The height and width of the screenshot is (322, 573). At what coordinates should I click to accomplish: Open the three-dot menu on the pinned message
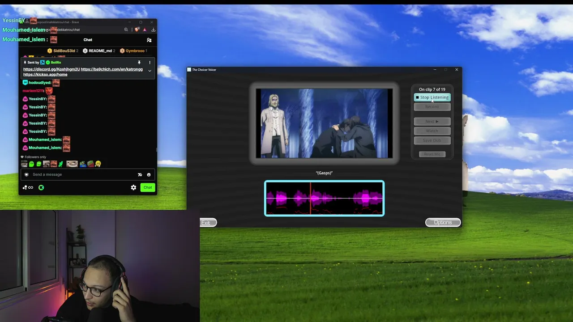[x=150, y=63]
